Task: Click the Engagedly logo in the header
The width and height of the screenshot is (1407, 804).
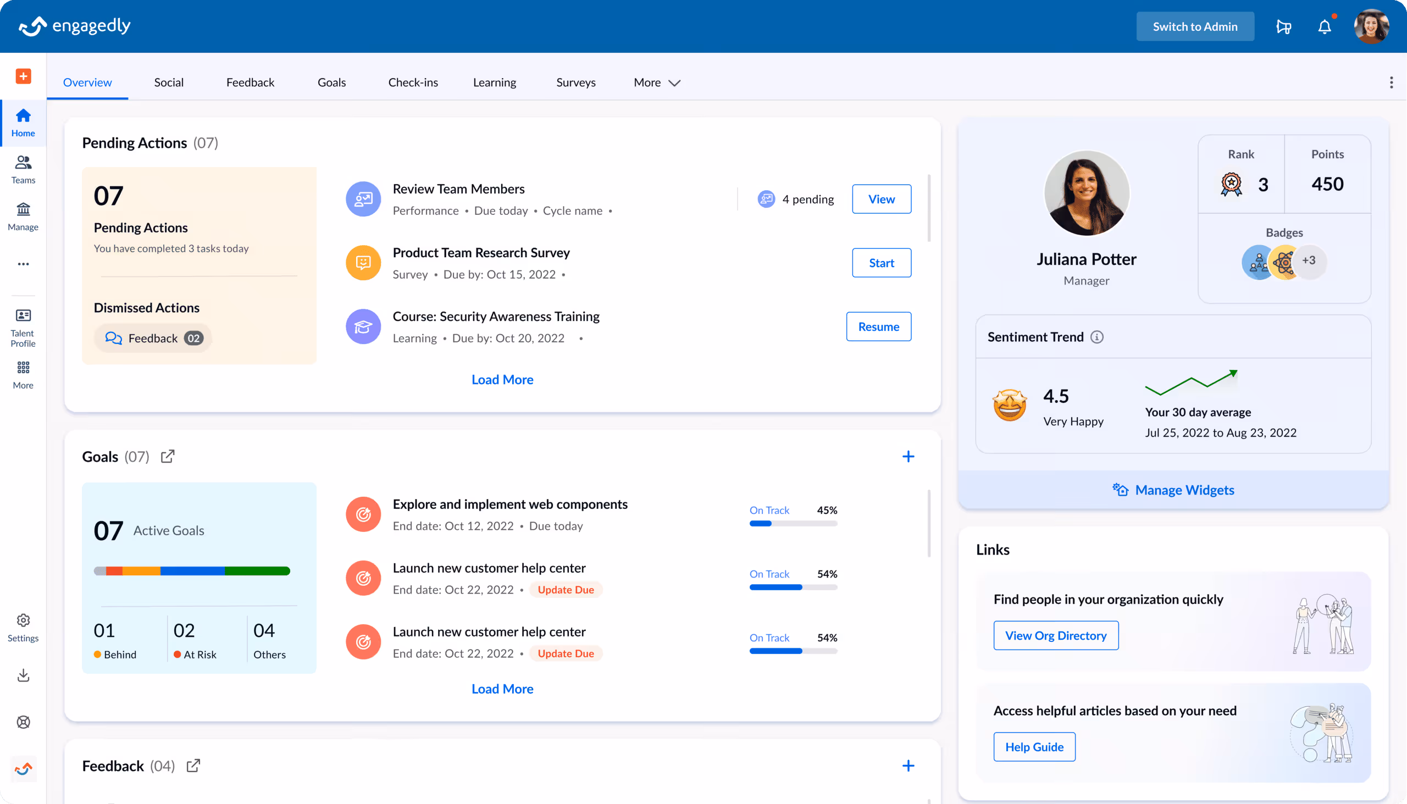Action: coord(75,26)
